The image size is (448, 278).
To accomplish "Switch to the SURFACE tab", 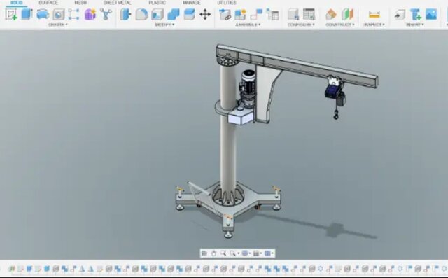I will click(x=48, y=3).
